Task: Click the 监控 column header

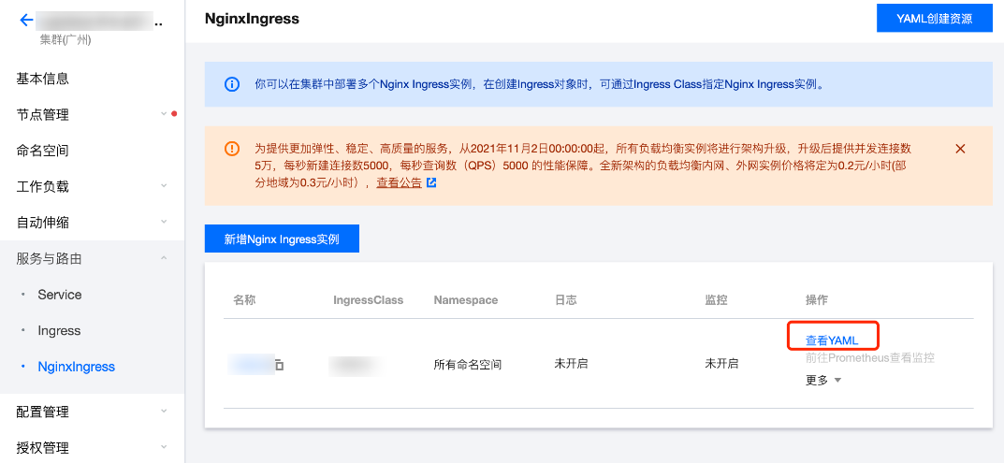Action: [716, 299]
